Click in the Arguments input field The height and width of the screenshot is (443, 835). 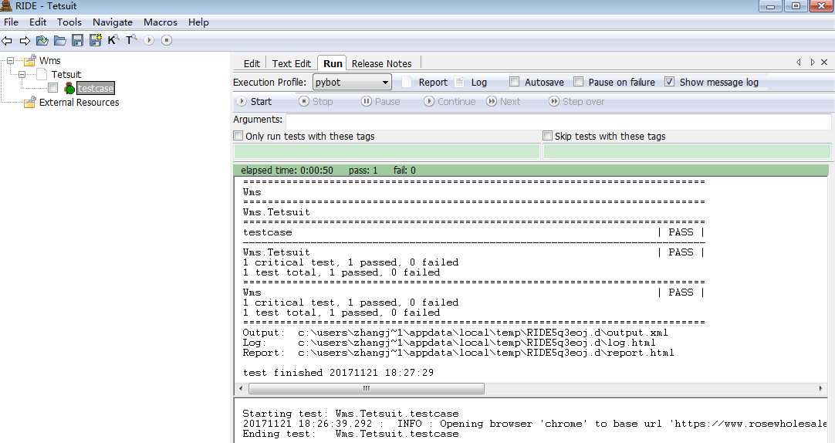557,120
